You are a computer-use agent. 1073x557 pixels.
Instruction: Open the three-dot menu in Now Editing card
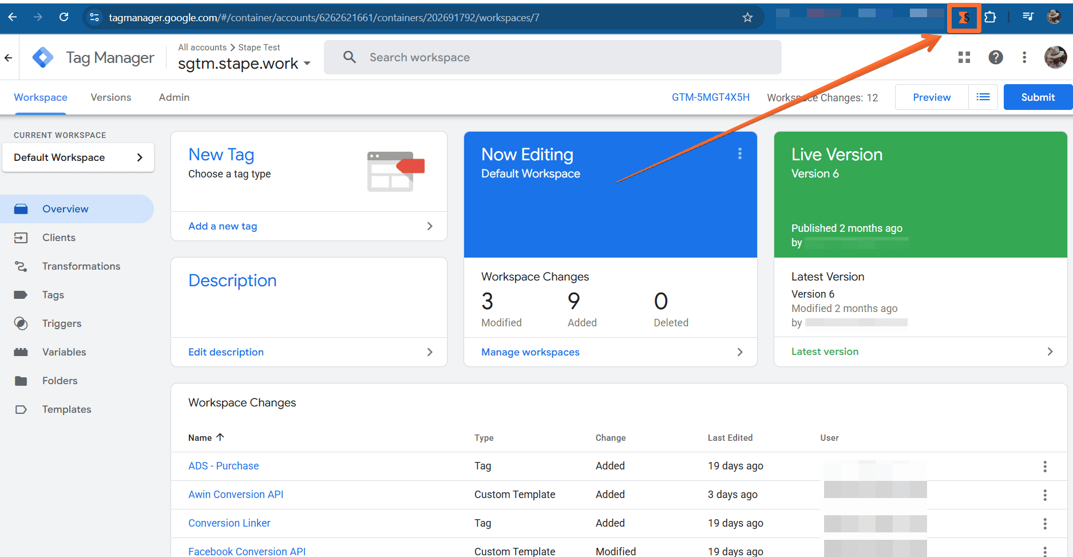tap(739, 153)
